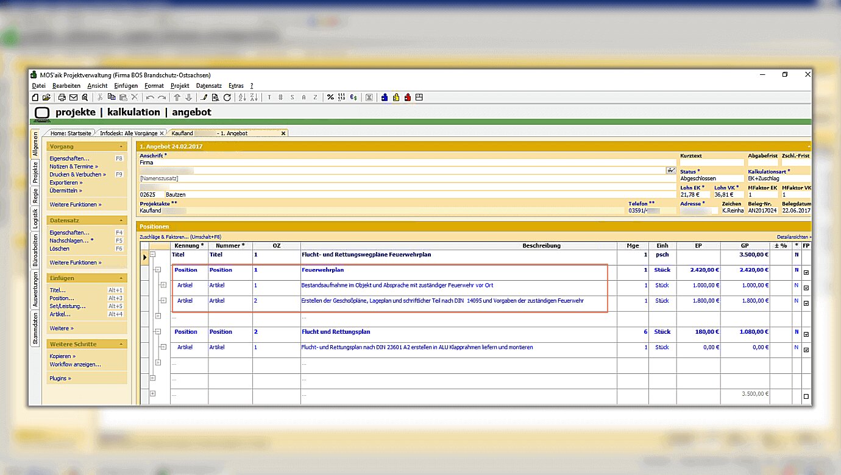Image resolution: width=841 pixels, height=475 pixels.
Task: Click the refresh arrow toolbar icon
Action: (x=227, y=97)
